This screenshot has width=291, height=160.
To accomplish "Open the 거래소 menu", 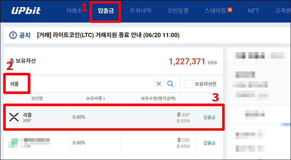I will tap(74, 11).
